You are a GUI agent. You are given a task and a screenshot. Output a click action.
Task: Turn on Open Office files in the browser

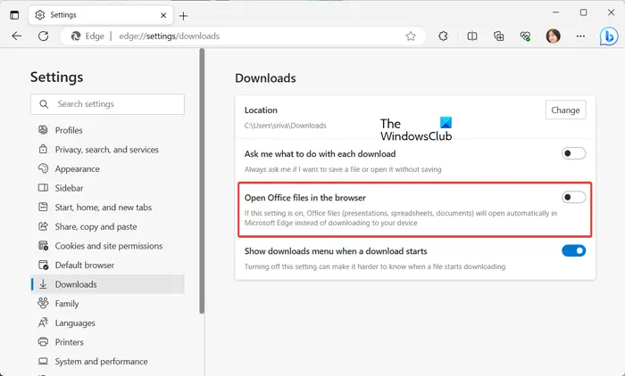point(573,197)
